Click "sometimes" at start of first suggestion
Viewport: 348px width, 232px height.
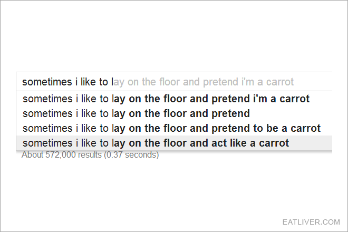47,99
